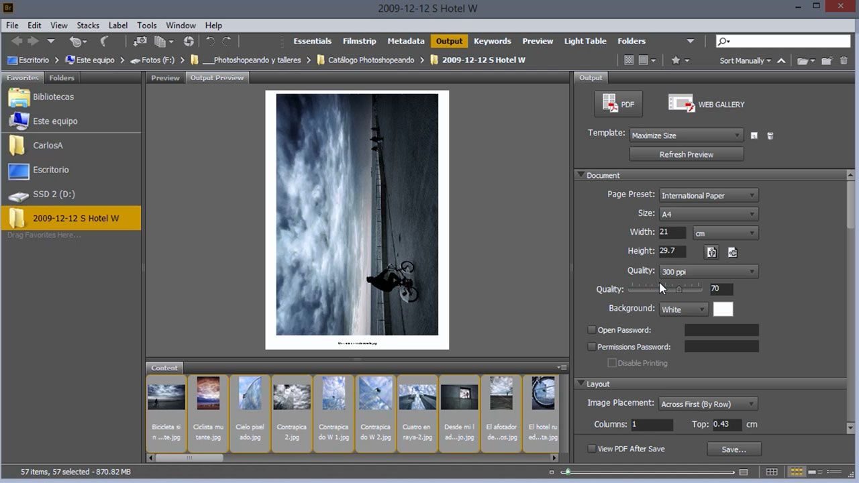This screenshot has width=859, height=483.
Task: Click the Refresh Preview button
Action: tap(686, 154)
